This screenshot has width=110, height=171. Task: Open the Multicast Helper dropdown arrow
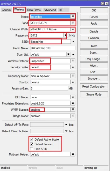[73, 154]
